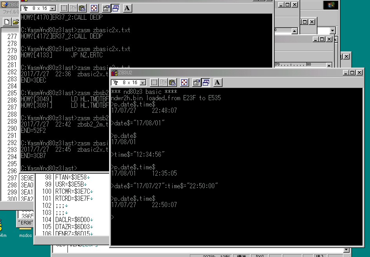Viewport: 370px width, 257px height.
Task: Select msdos desktop icon label
Action: click(x=26, y=235)
